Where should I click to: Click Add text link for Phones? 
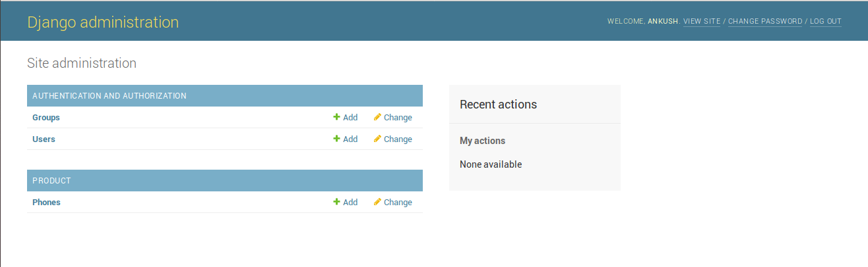[x=350, y=203]
